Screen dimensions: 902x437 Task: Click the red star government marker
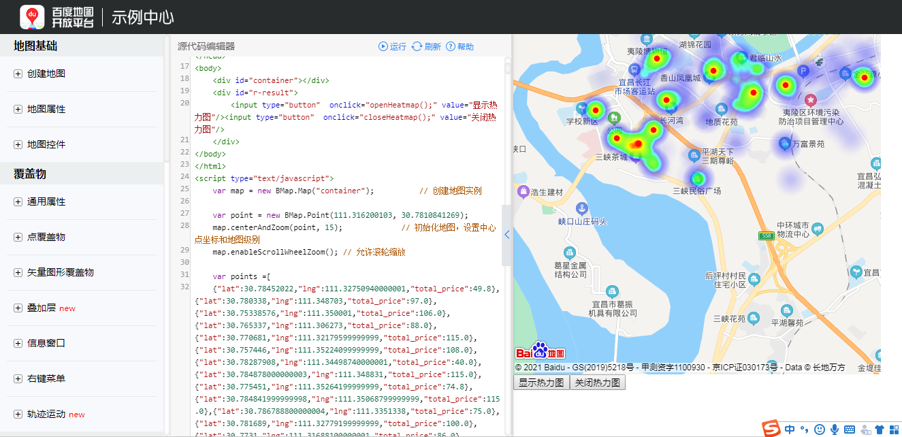pos(810,99)
